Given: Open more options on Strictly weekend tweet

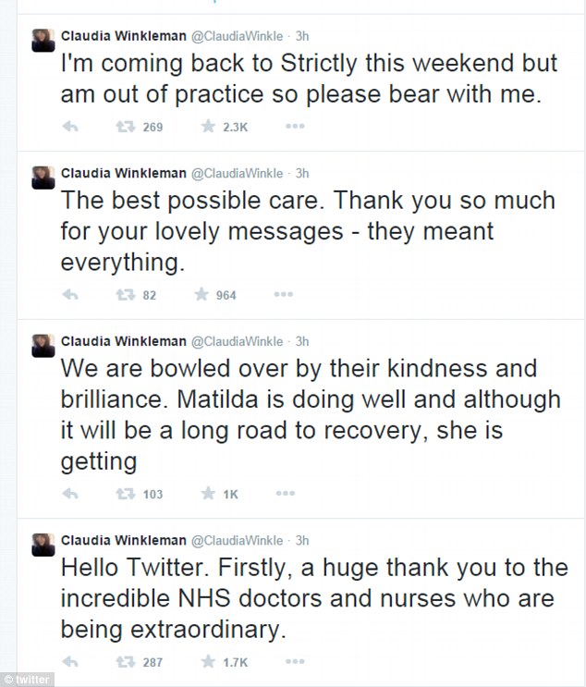Looking at the screenshot, I should (x=295, y=127).
